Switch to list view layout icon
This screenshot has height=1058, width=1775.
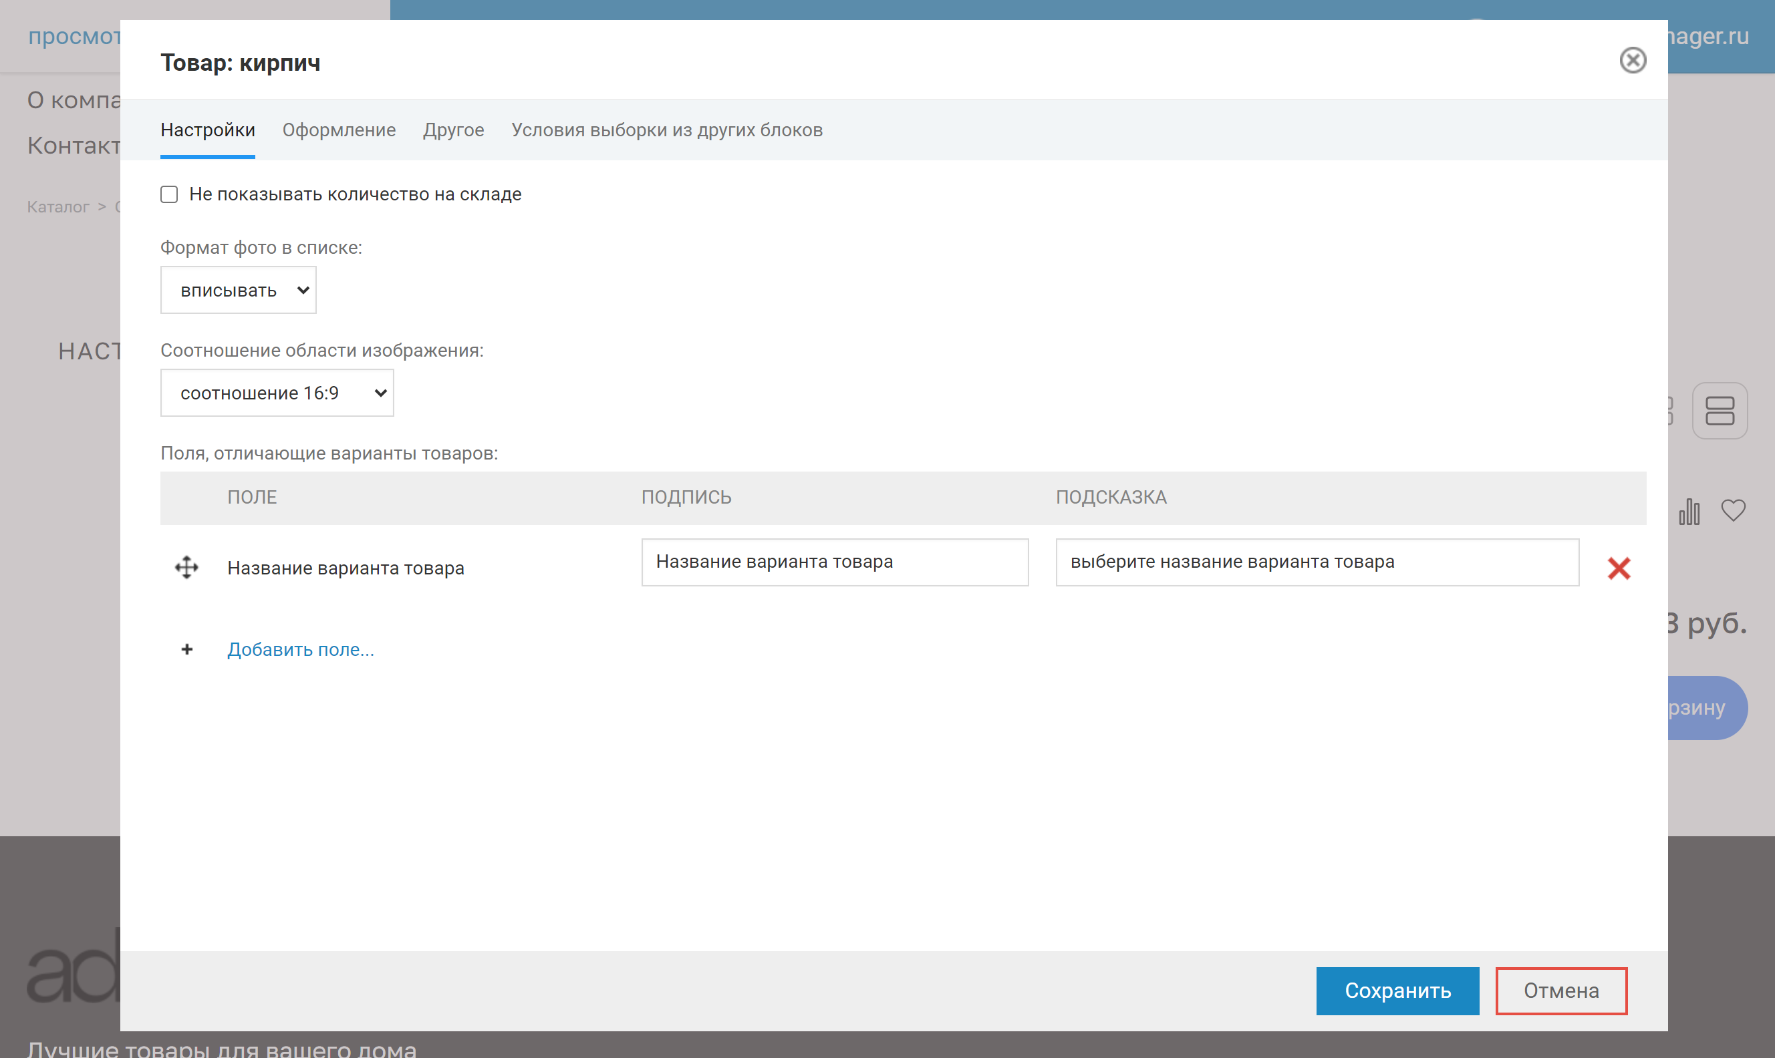pos(1720,411)
